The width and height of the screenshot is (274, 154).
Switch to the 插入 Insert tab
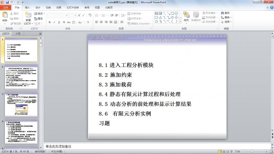pyautogui.click(x=27, y=7)
